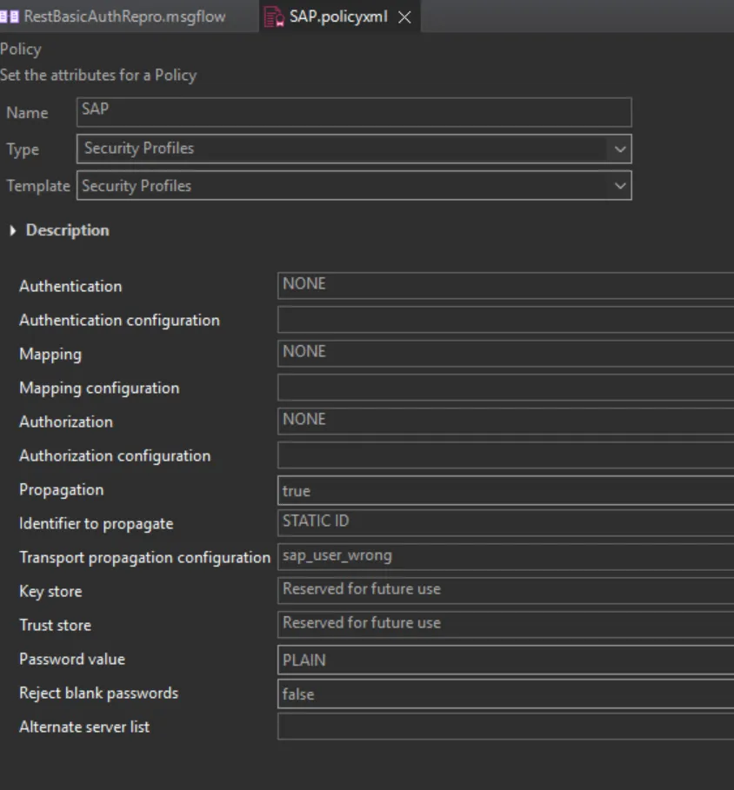Click the Authorization configuration label

coord(115,456)
